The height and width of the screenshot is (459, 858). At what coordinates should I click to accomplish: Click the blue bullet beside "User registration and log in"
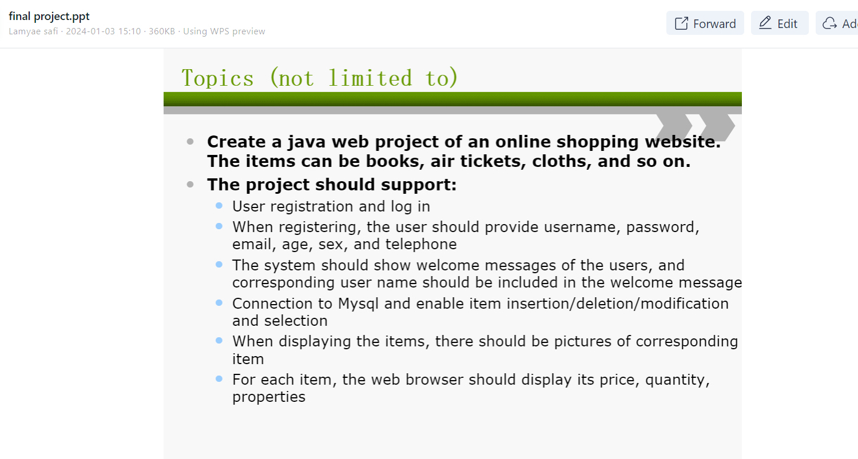pos(219,205)
